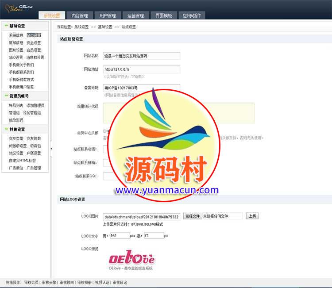Image resolution: width=332 pixels, height=288 pixels.
Task: Open 底部信息 in the sidebar
Action: 16,43
